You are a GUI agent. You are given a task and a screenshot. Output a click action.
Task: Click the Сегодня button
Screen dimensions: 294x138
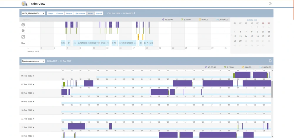pyautogui.click(x=60, y=13)
